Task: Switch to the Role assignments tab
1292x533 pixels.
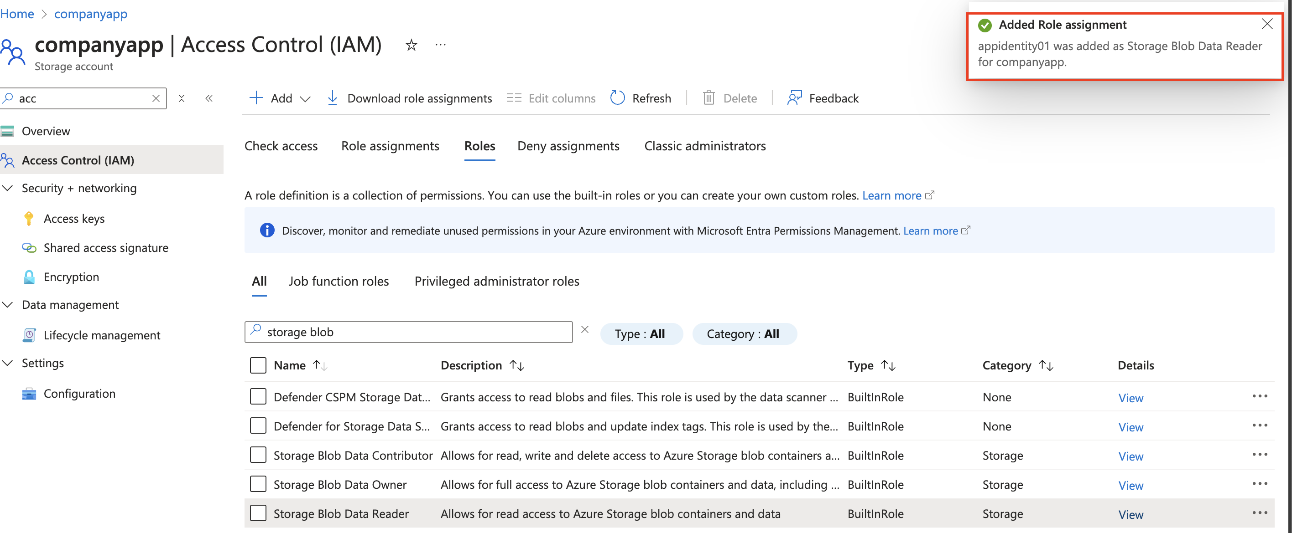Action: pyautogui.click(x=390, y=146)
